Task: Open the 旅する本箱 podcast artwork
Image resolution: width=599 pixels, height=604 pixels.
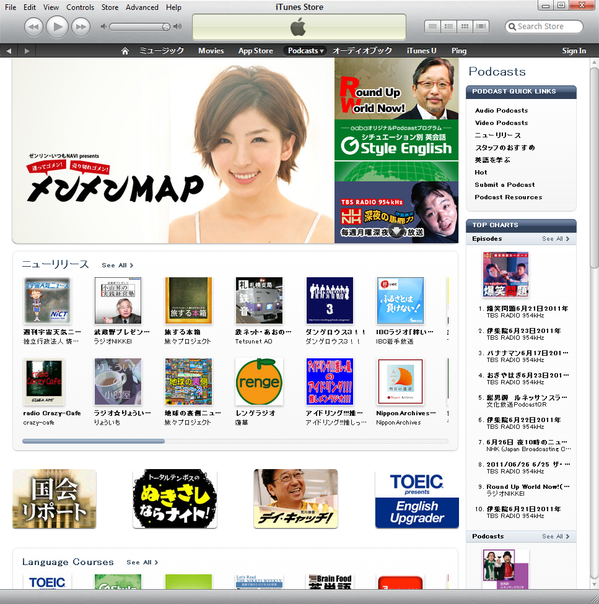Action: click(x=188, y=301)
